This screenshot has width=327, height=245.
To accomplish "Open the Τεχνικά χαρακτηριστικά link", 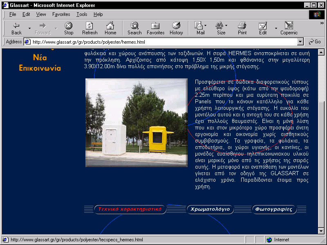I will [130, 209].
